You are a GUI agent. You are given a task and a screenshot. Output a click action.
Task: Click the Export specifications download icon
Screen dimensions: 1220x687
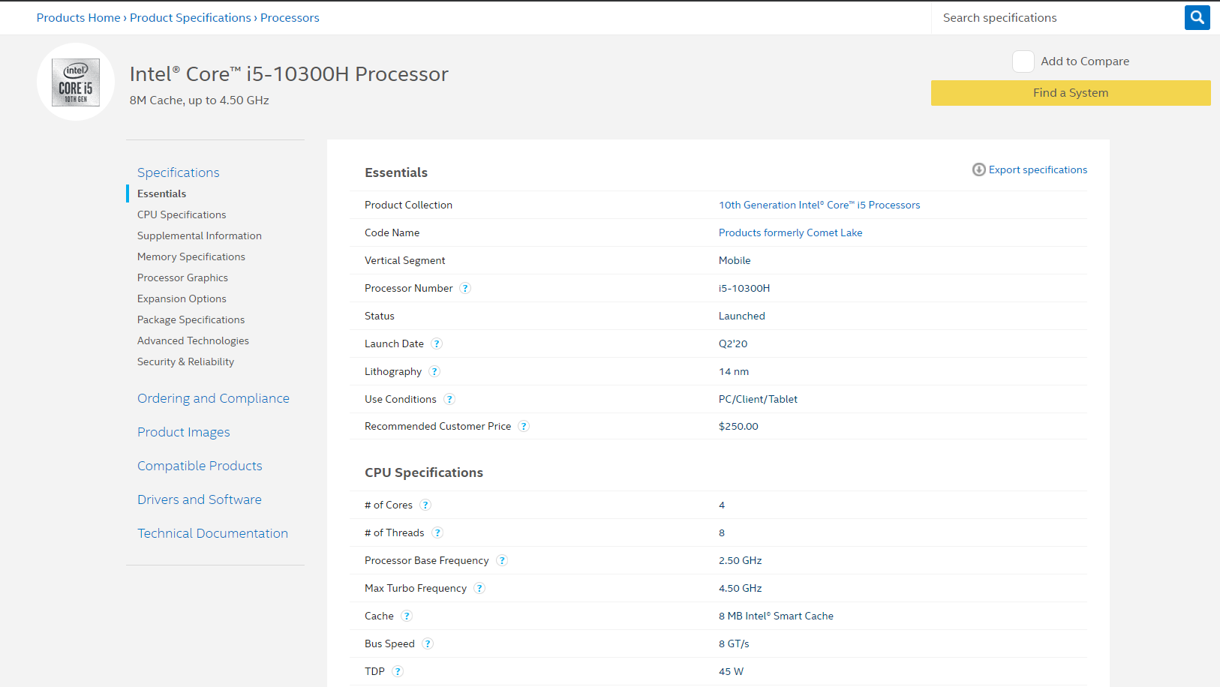click(x=979, y=169)
